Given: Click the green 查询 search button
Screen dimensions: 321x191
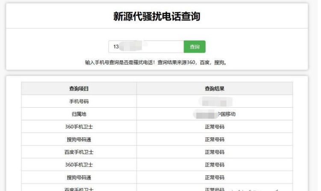Looking at the screenshot, I should (x=194, y=47).
